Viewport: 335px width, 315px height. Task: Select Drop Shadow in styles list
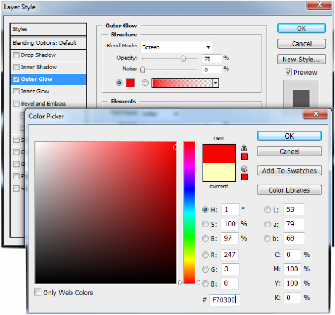pos(38,55)
